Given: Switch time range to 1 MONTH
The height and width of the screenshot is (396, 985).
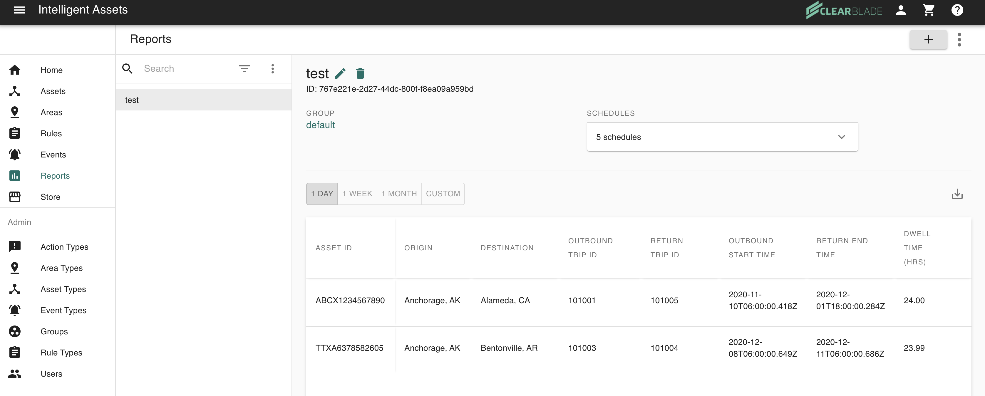Looking at the screenshot, I should (x=399, y=194).
